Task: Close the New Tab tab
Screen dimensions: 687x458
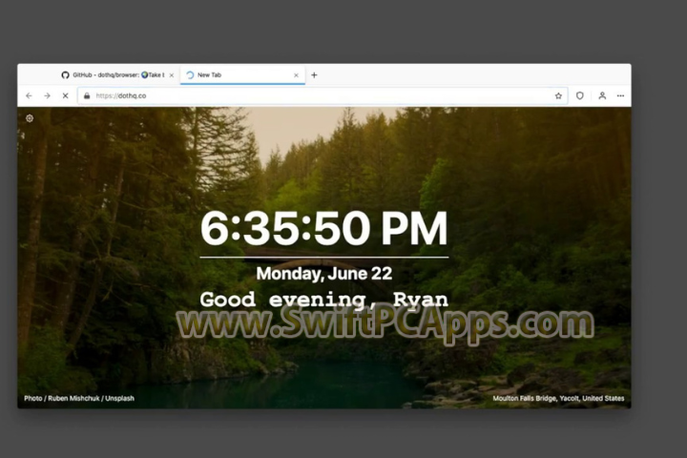Action: pos(296,75)
